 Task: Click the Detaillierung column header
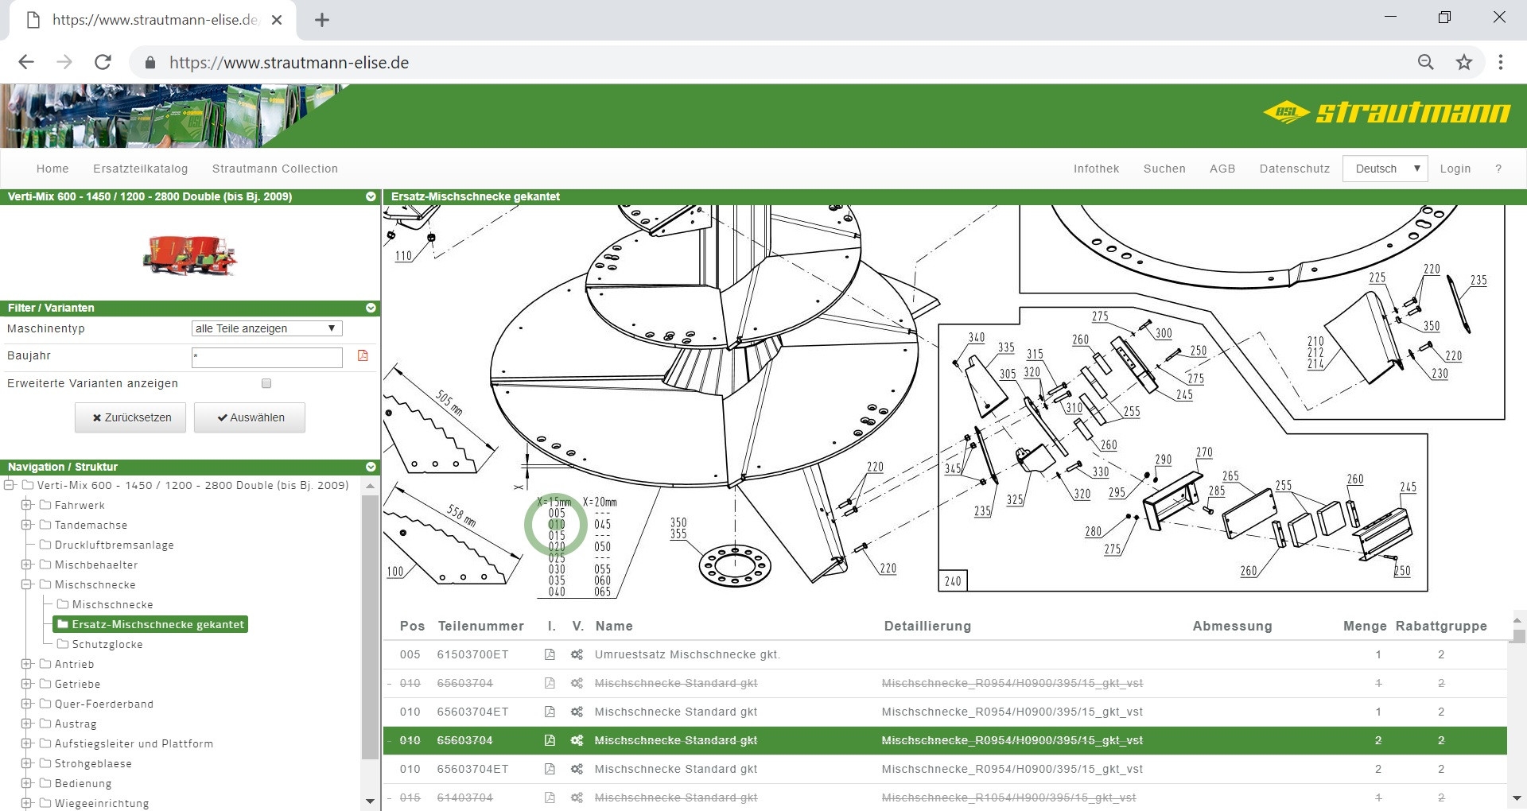(x=927, y=626)
